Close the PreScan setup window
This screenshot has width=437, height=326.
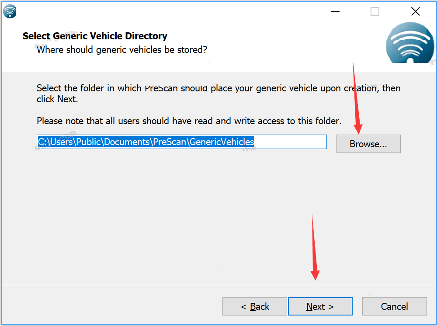(x=415, y=12)
